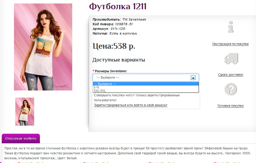Switch to the Описание модели tab
The image size is (256, 163).
click(21, 138)
